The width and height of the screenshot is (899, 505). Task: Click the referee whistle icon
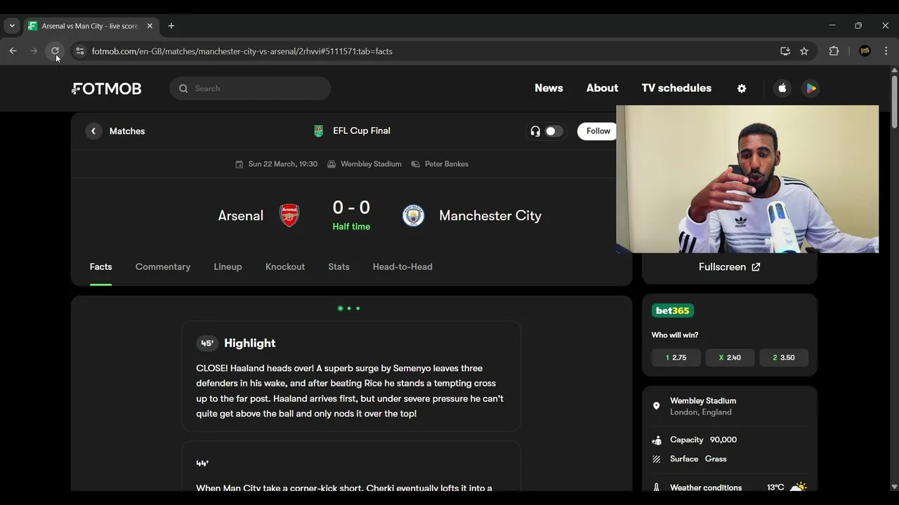click(x=416, y=164)
